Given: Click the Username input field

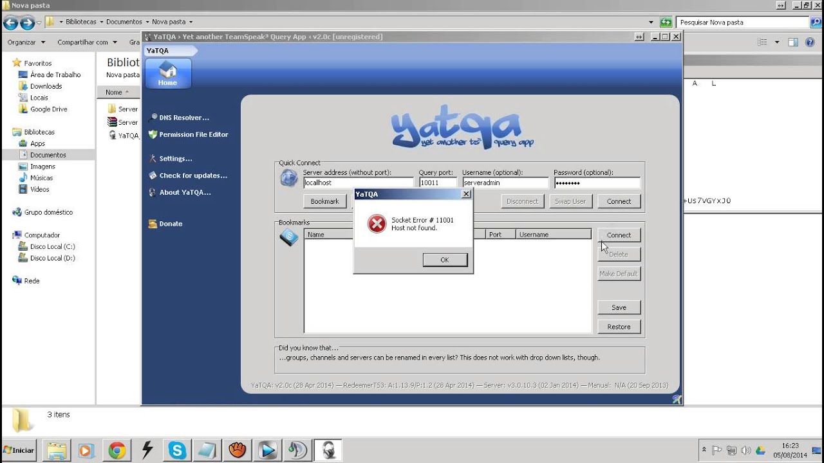Looking at the screenshot, I should 505,183.
